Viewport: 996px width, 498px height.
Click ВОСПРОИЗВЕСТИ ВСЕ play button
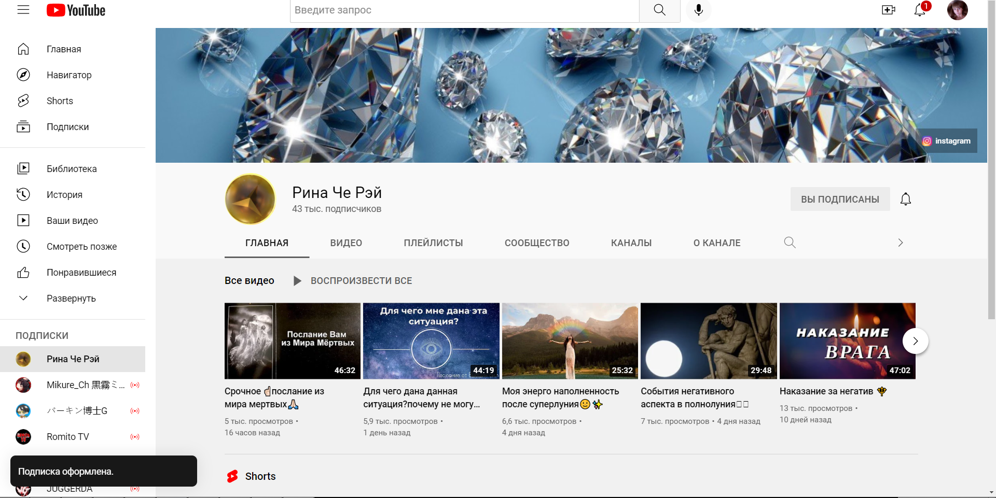click(x=352, y=281)
